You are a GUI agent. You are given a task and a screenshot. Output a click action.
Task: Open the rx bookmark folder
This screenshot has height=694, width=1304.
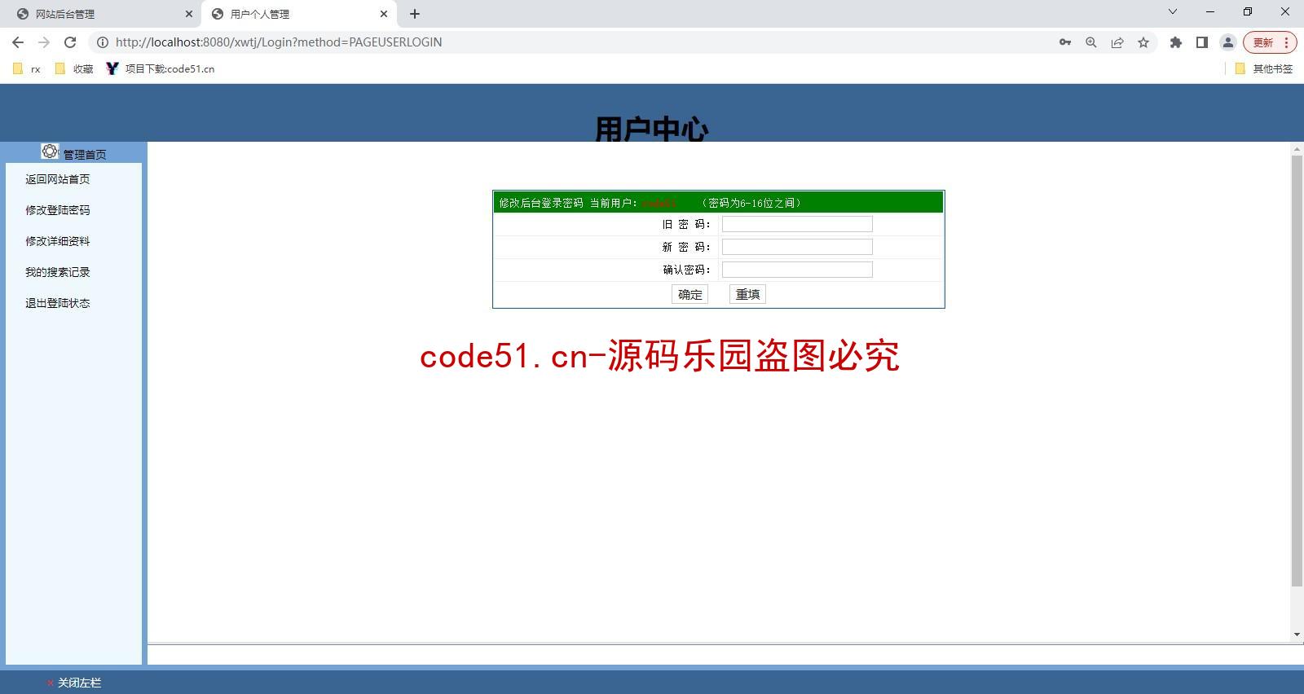click(27, 69)
